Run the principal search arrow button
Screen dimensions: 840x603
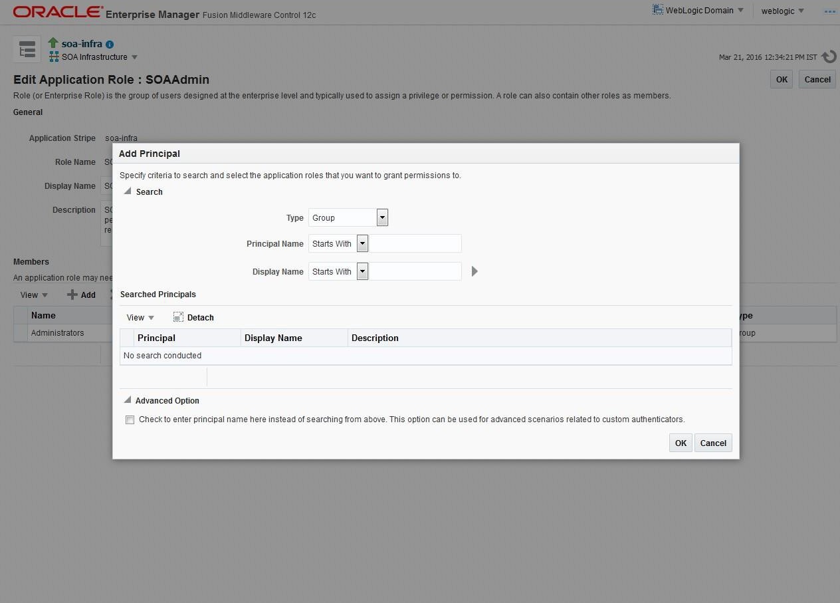[x=474, y=271]
